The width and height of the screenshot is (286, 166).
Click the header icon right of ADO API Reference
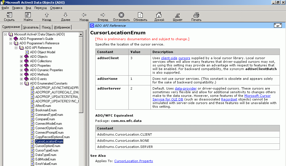point(278,25)
